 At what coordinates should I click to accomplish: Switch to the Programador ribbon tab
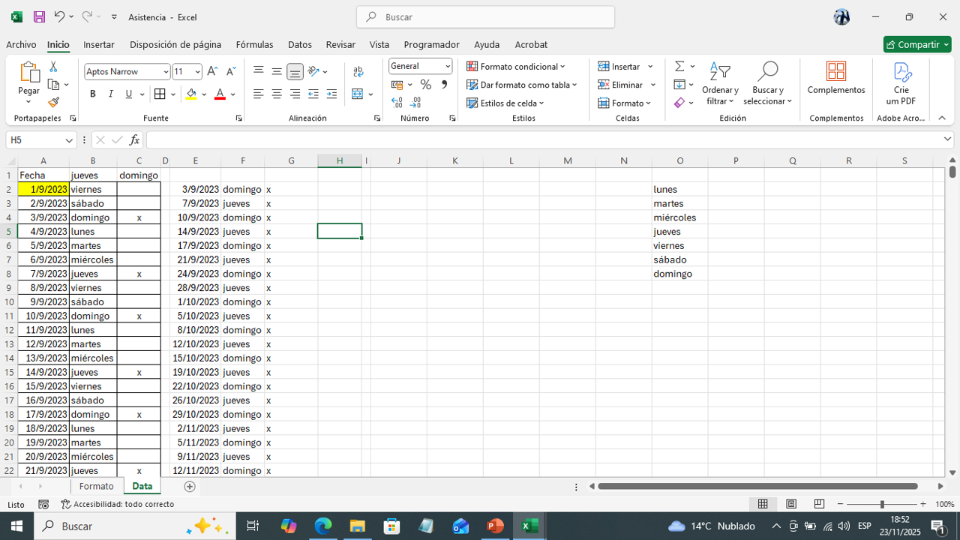431,44
